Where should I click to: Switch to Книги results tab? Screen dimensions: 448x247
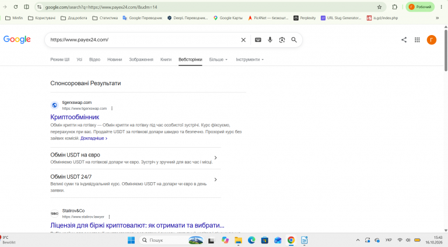tap(166, 60)
